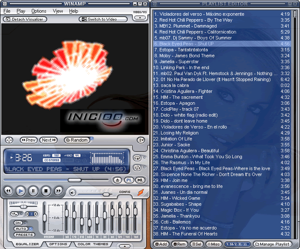
Task: Toggle equalizer ON button
Action: [x=18, y=223]
